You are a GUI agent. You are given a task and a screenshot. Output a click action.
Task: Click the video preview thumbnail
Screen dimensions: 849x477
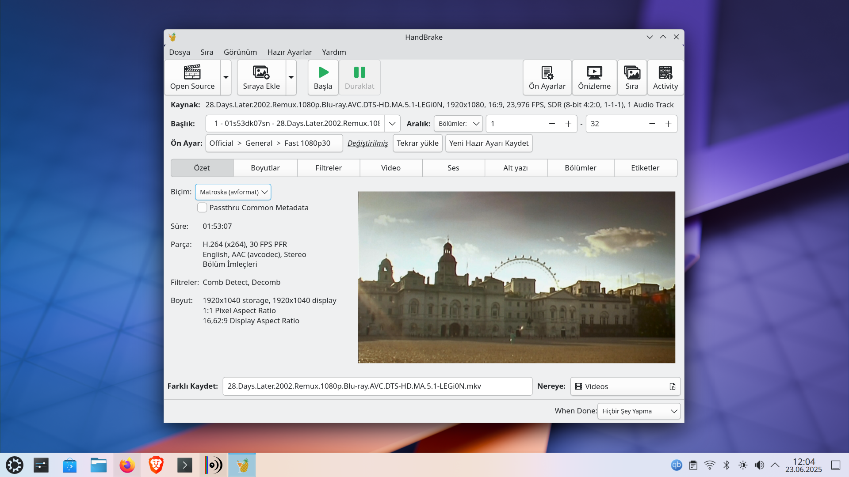(x=516, y=277)
